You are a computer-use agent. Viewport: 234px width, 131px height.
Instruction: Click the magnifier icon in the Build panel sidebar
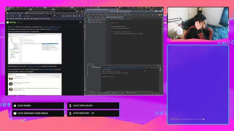coord(88,74)
